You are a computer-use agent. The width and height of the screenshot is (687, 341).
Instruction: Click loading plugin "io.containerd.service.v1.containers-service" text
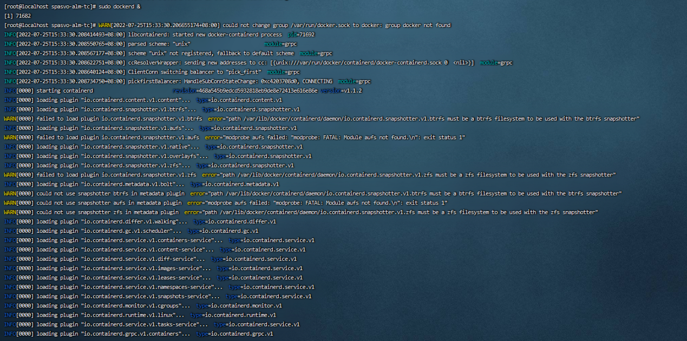pyautogui.click(x=129, y=240)
